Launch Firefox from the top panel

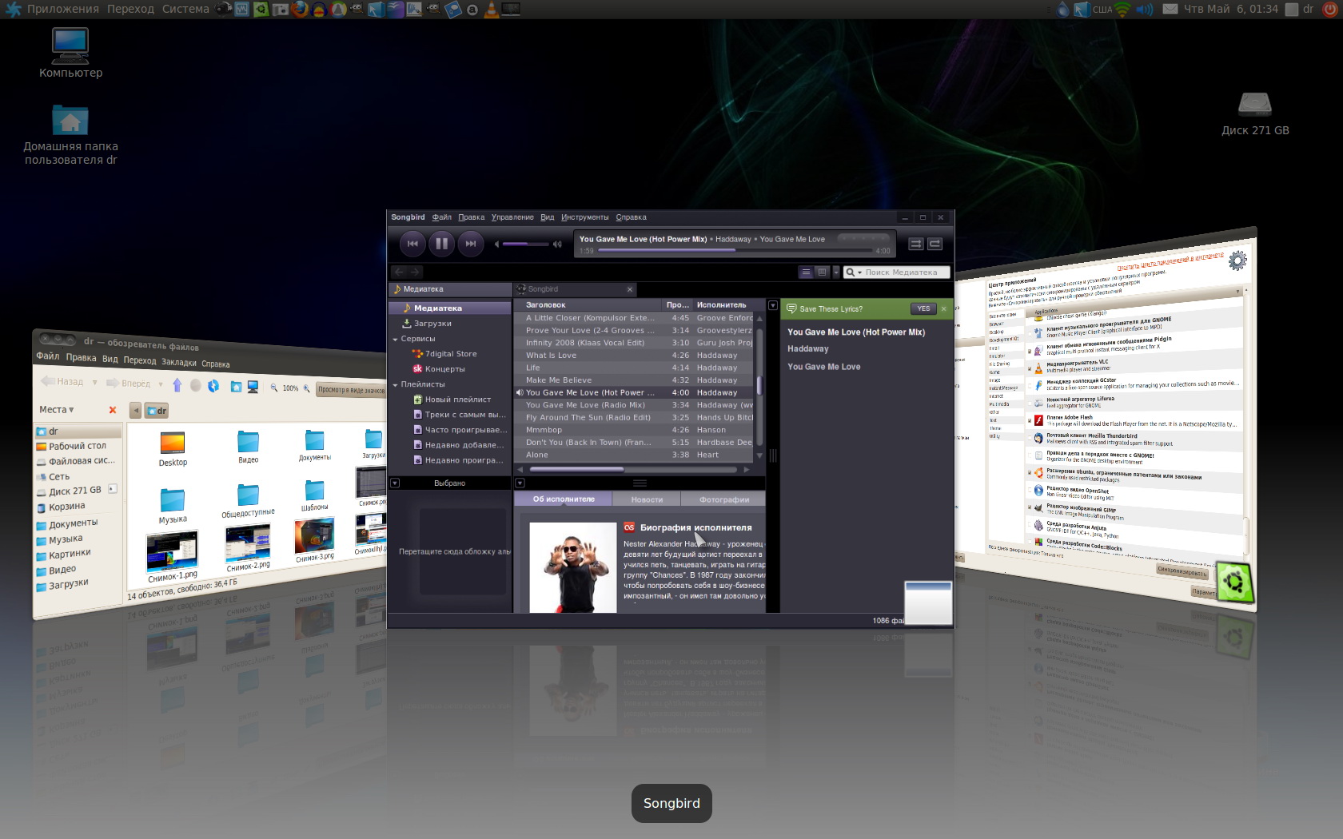(x=300, y=9)
